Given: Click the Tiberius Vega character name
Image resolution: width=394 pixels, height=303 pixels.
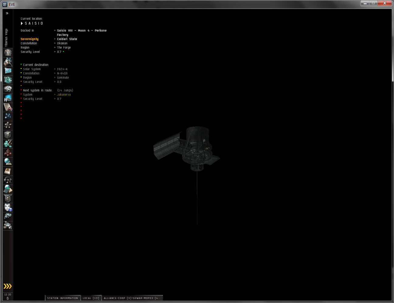Looking at the screenshot, I should click(6, 38).
